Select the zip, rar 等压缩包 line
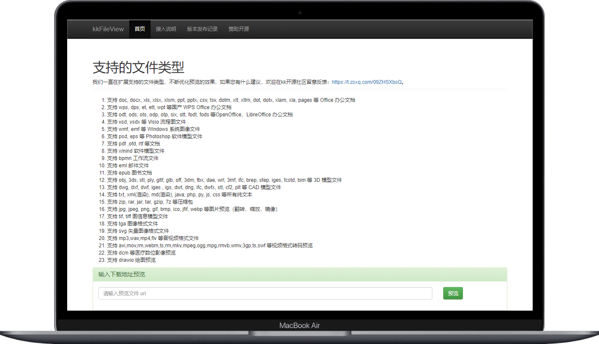599x344 pixels. (x=150, y=202)
